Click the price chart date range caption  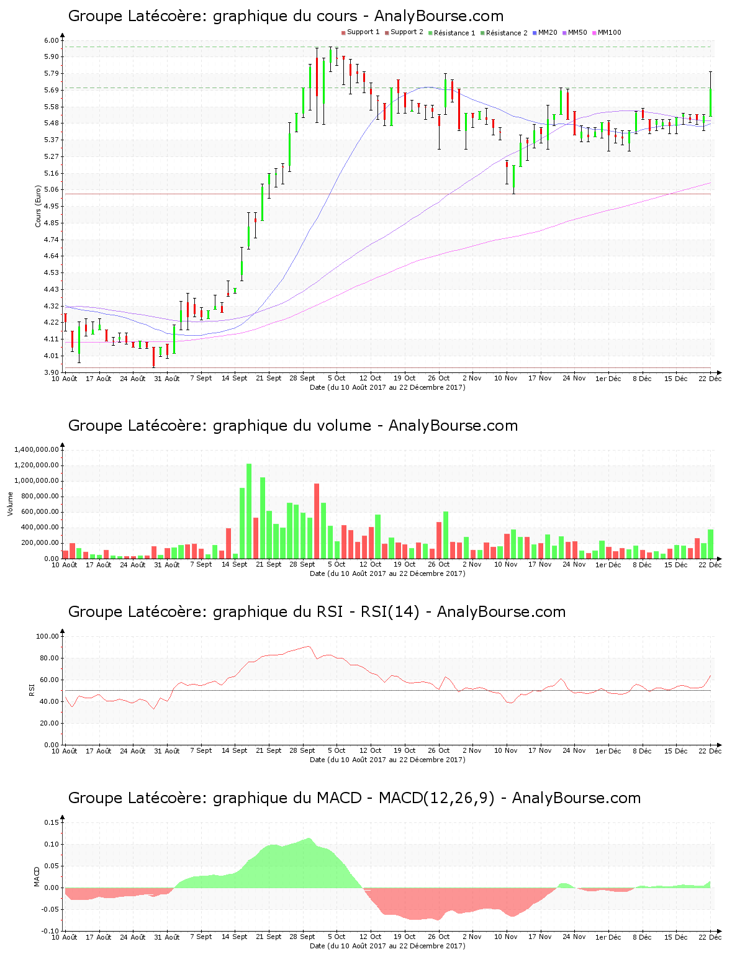[x=387, y=387]
